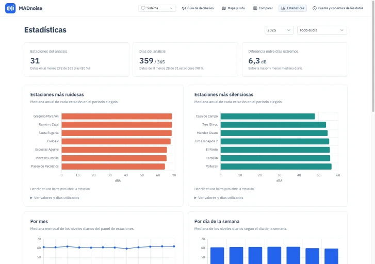
Task: Click the Estaciones más ruidosas title
Action: coord(57,94)
